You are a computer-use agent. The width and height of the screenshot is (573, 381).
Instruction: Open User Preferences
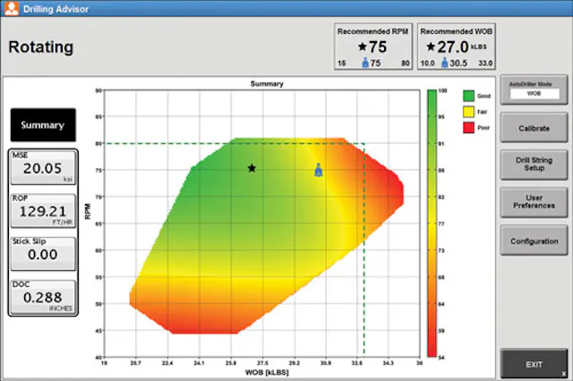pyautogui.click(x=534, y=202)
